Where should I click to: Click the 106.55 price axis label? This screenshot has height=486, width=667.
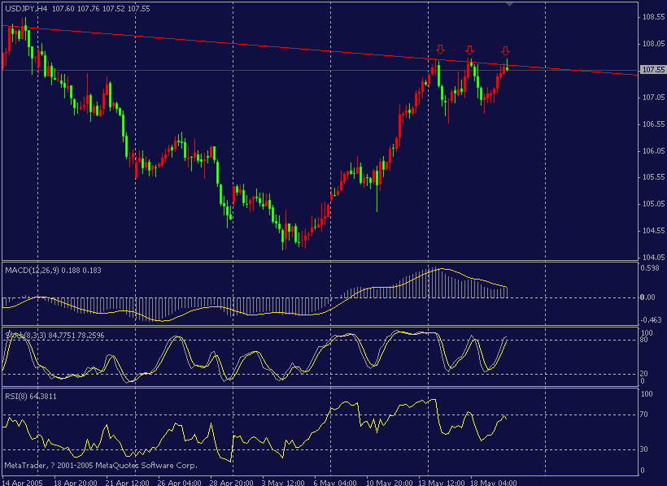pyautogui.click(x=653, y=124)
